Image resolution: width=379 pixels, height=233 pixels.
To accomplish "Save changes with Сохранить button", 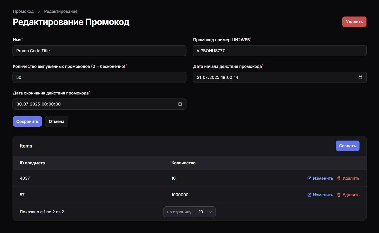I will pos(27,121).
